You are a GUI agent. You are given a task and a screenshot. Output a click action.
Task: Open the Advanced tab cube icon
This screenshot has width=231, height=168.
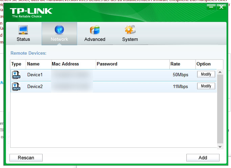tap(95, 30)
